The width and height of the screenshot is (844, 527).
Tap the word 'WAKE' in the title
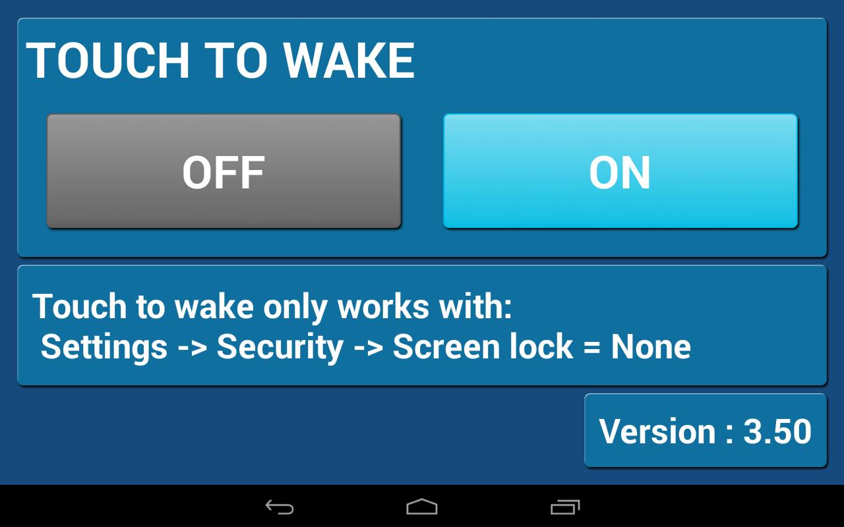[349, 61]
